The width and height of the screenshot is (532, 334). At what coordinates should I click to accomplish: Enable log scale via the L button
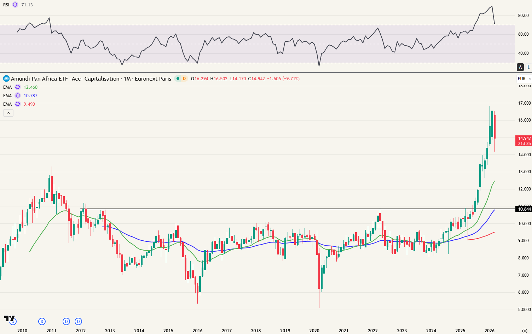[529, 67]
